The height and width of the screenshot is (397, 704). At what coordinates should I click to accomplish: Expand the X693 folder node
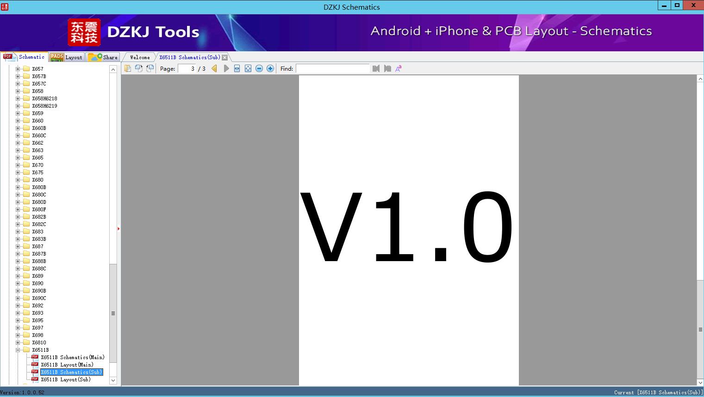(x=18, y=313)
